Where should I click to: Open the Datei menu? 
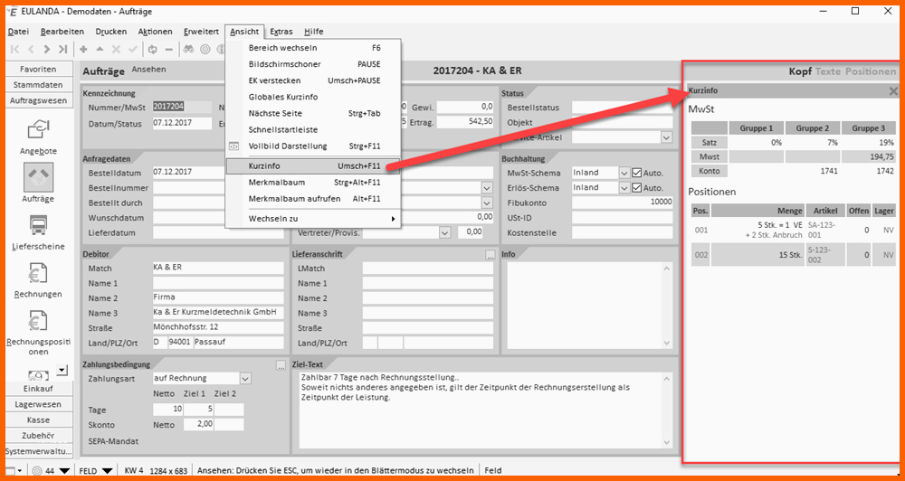18,32
